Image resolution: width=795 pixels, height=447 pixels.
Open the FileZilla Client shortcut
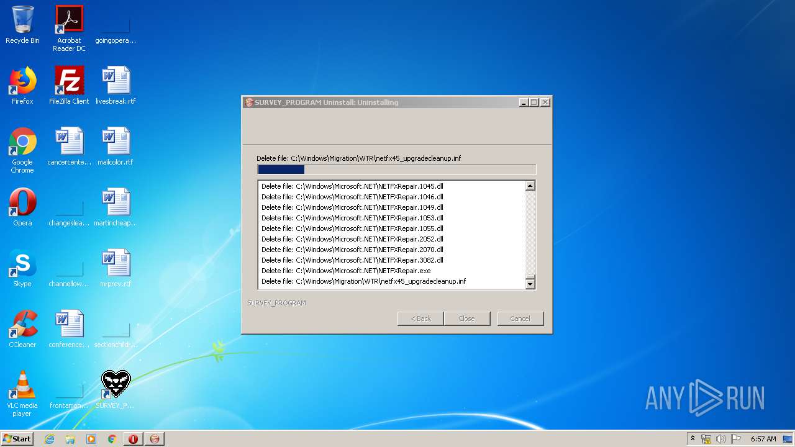pos(69,86)
